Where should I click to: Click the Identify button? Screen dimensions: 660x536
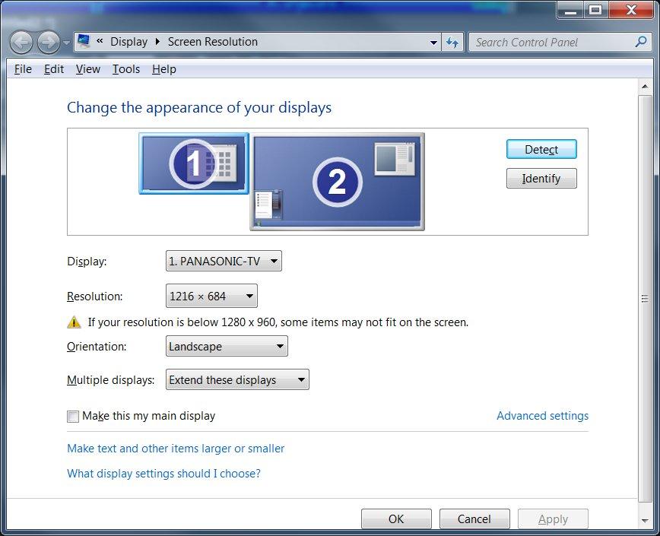coord(541,179)
